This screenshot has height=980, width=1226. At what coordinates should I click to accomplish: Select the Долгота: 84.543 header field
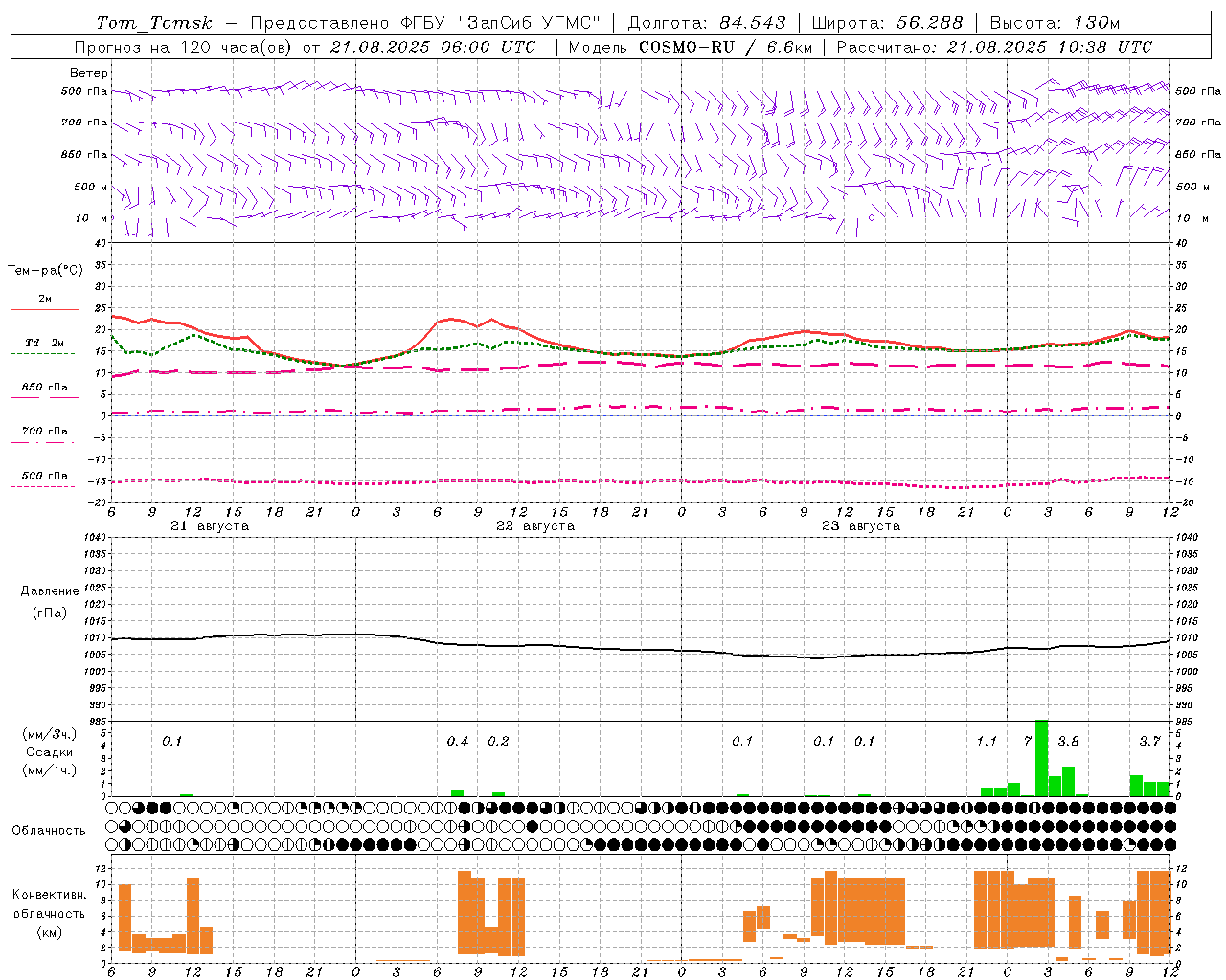tap(707, 23)
